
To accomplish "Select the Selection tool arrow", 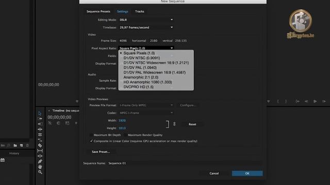I will [40, 113].
